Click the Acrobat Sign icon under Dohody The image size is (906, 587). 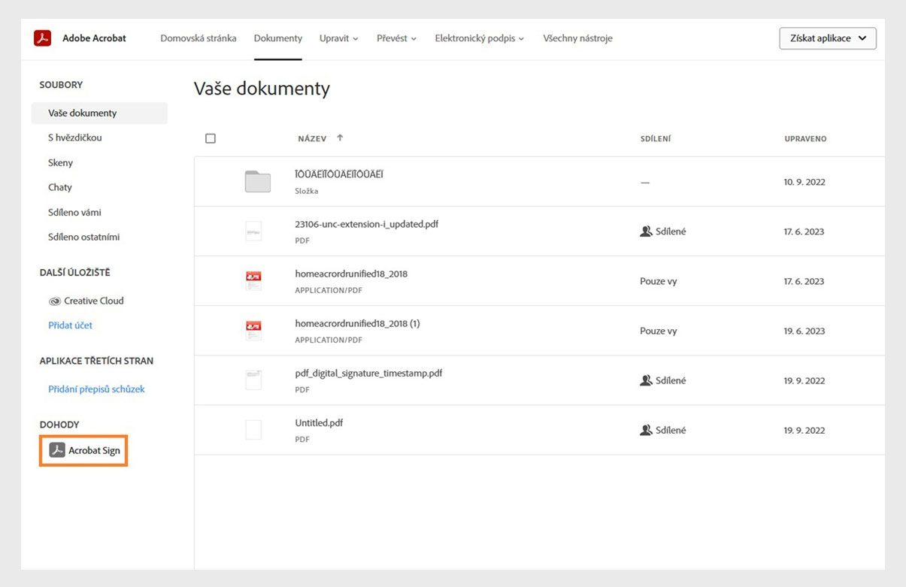pyautogui.click(x=57, y=450)
